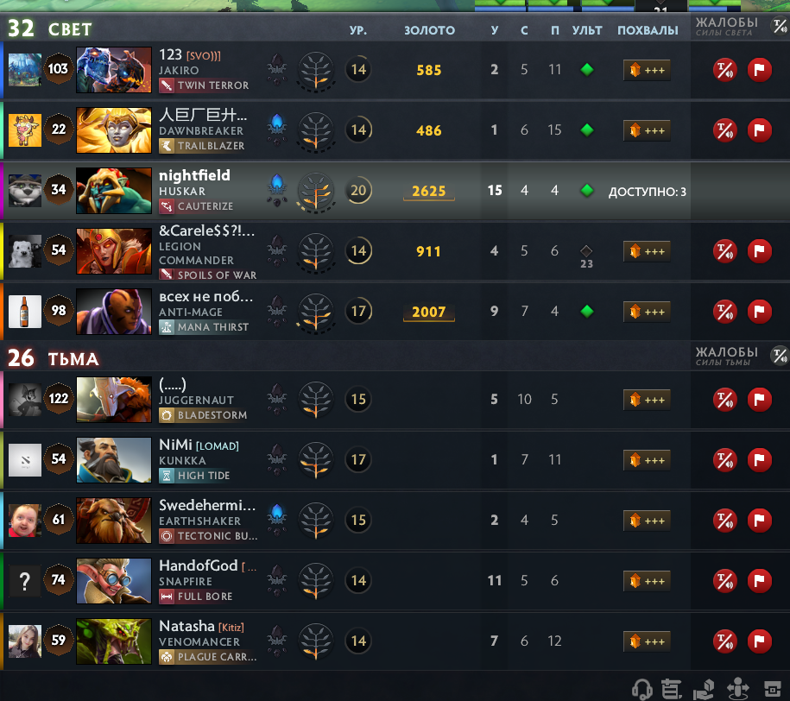Click the ЗОЛОТО column header

click(x=429, y=30)
